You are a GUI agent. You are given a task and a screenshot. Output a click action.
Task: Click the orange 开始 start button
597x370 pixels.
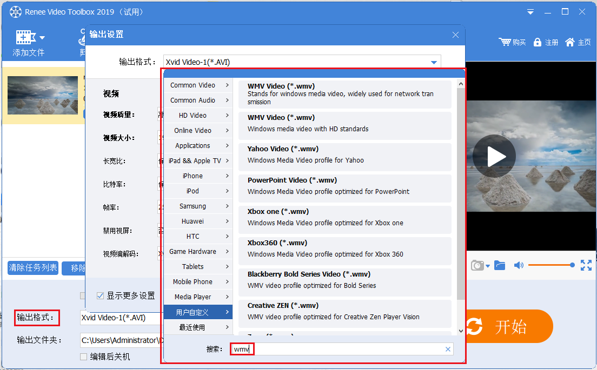[509, 326]
